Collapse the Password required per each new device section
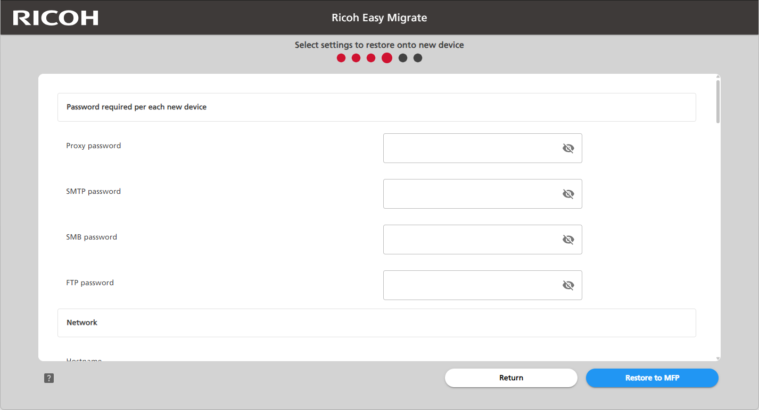 [x=376, y=107]
